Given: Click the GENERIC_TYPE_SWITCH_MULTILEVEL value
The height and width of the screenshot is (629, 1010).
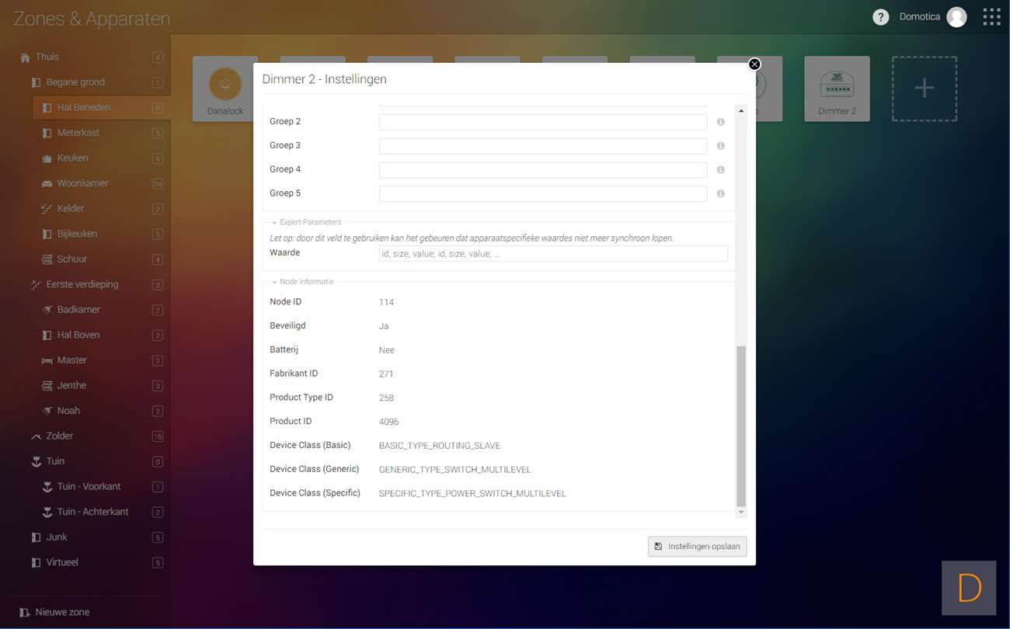Looking at the screenshot, I should (454, 470).
